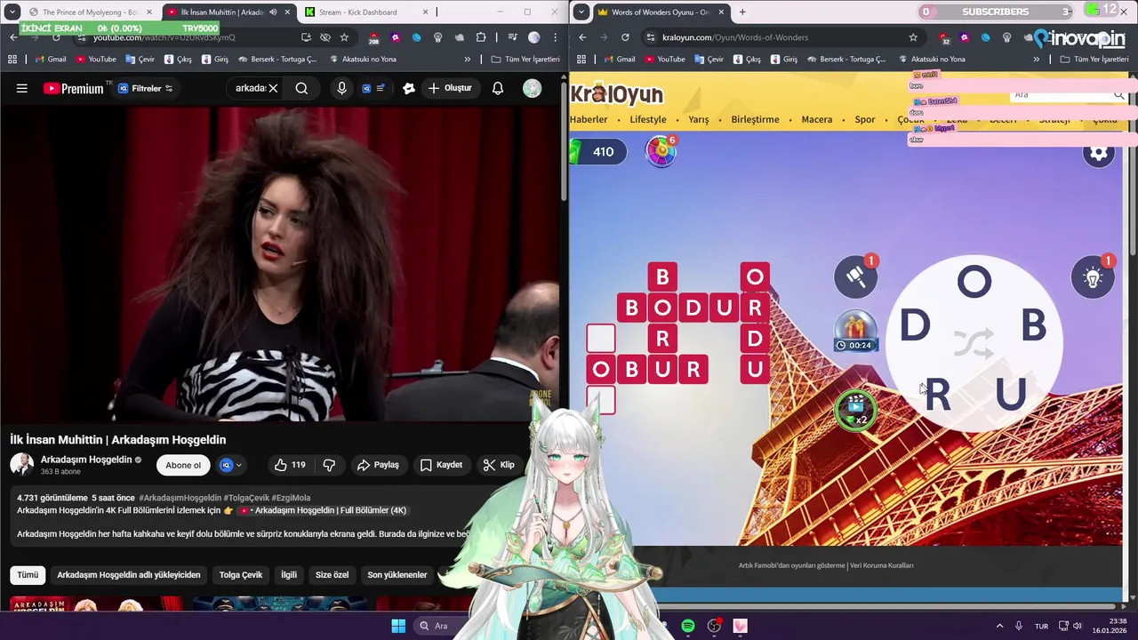Click the Klip button
This screenshot has width=1138, height=640.
coord(499,465)
